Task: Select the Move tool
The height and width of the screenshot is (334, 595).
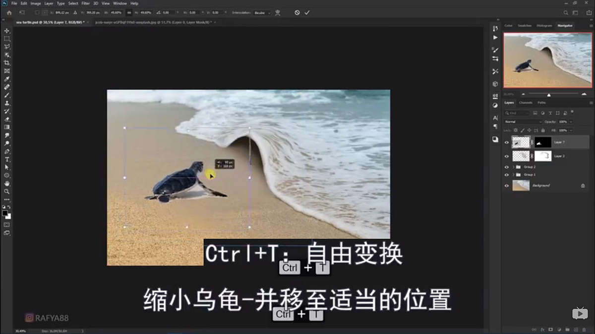Action: 7,30
